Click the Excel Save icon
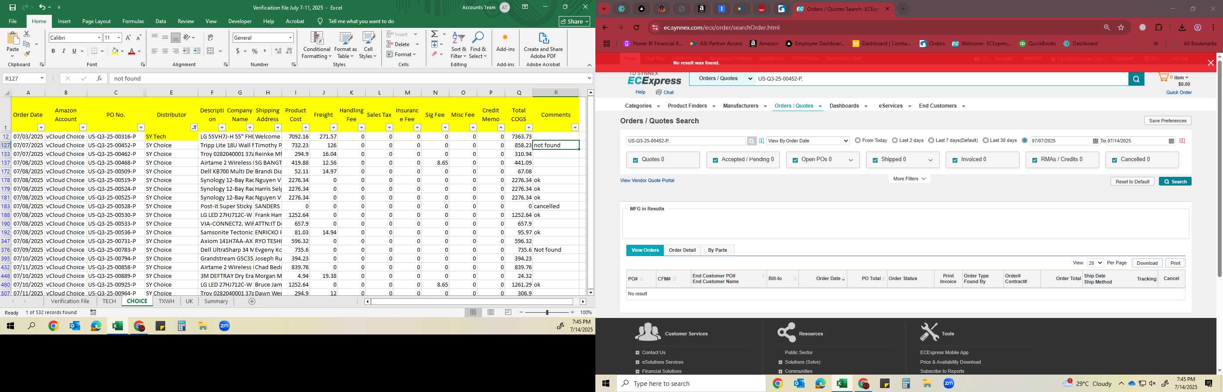The height and width of the screenshot is (392, 1223). (13, 7)
